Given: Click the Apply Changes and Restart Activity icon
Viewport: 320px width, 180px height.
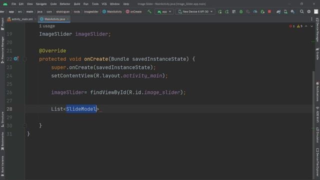Looking at the screenshot, I should 226,12.
